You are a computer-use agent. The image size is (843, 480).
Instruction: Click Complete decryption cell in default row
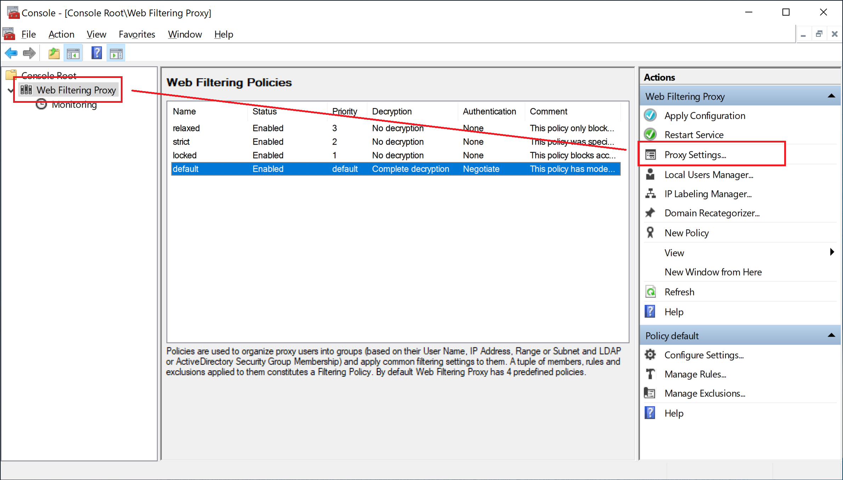click(410, 169)
